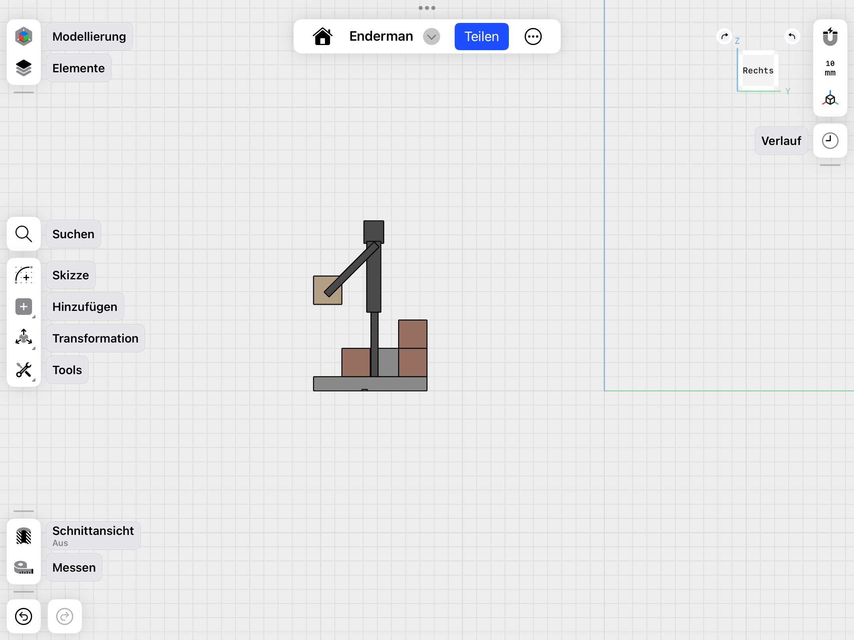This screenshot has height=640, width=854.
Task: Go to home screen via house icon
Action: (323, 36)
